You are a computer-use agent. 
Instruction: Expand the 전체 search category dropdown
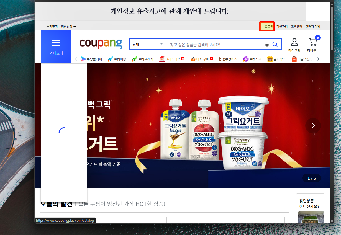148,44
